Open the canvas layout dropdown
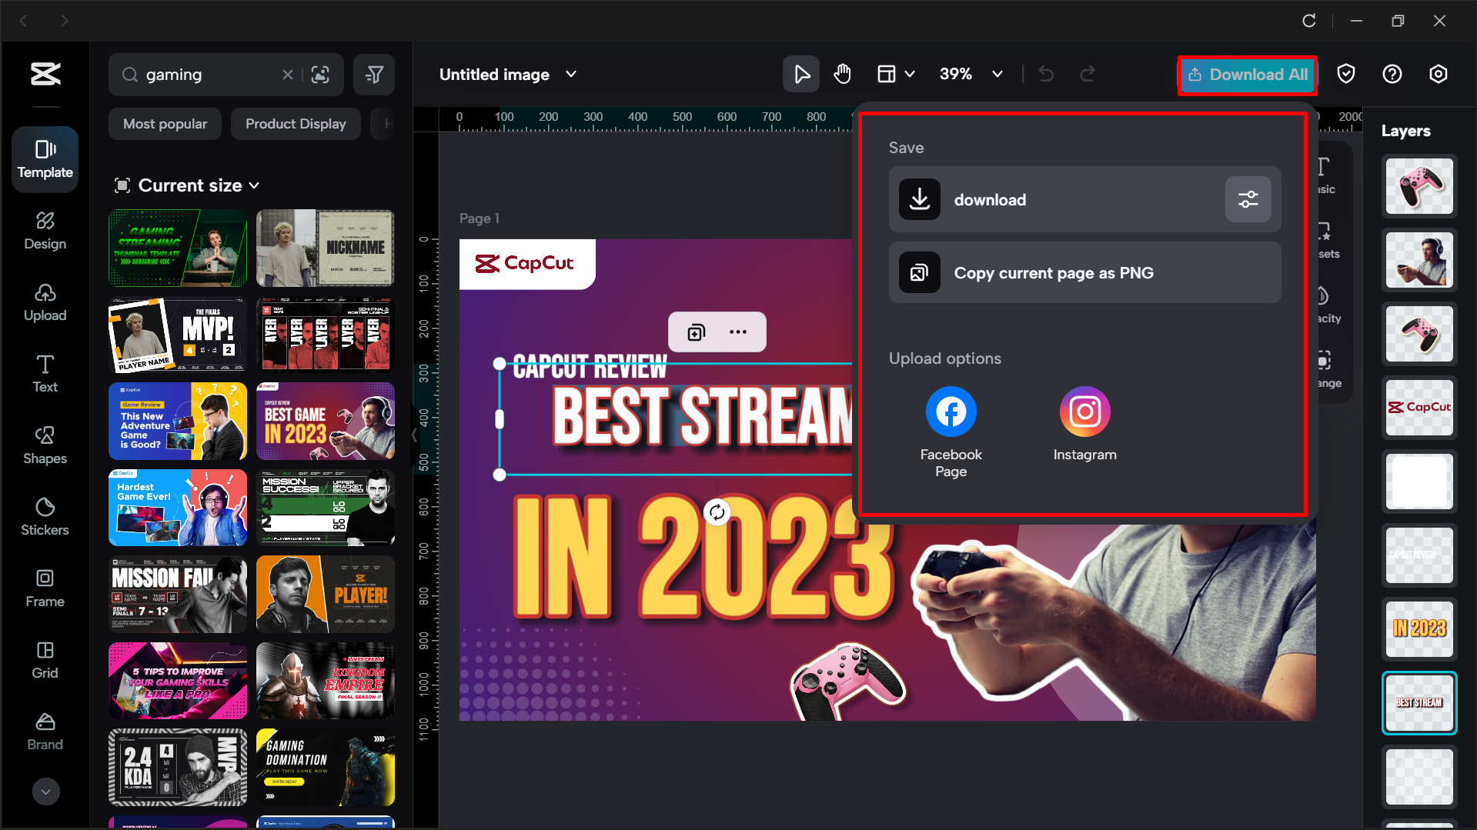This screenshot has height=830, width=1477. point(896,75)
